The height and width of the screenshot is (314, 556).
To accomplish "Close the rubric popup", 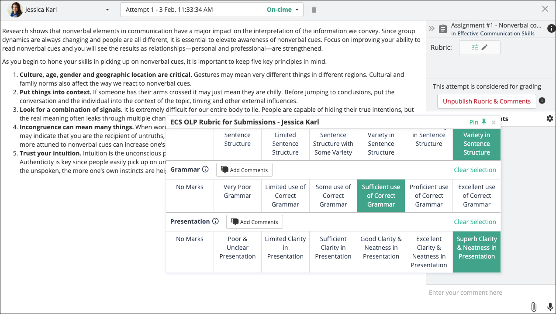I will click(494, 123).
